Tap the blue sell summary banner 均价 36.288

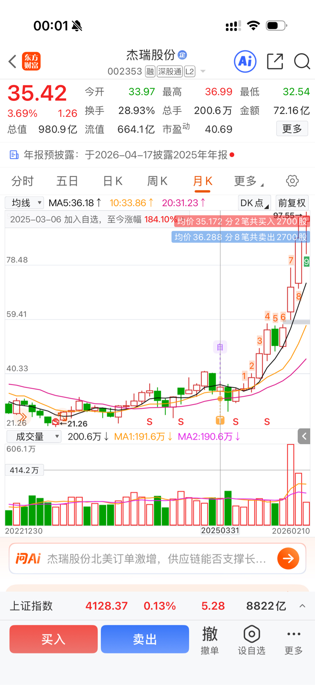(241, 237)
